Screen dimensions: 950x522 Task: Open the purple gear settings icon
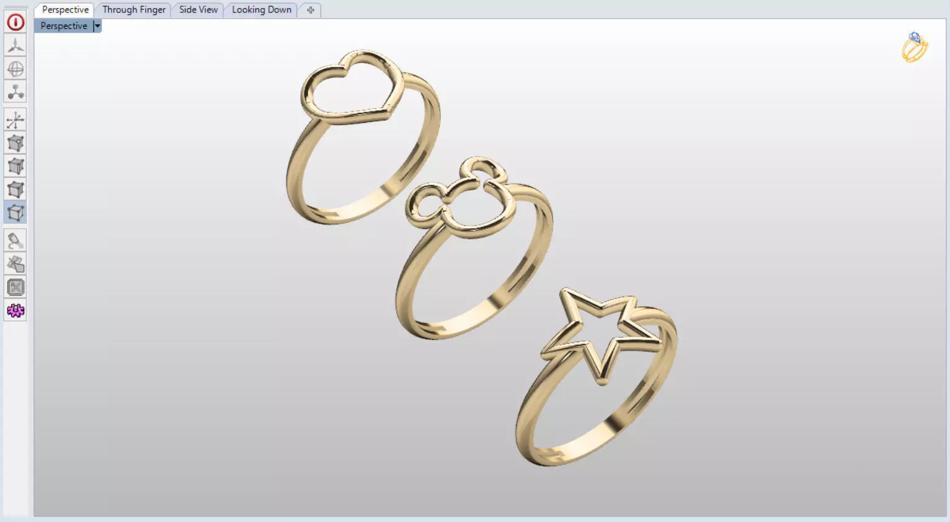tap(16, 311)
